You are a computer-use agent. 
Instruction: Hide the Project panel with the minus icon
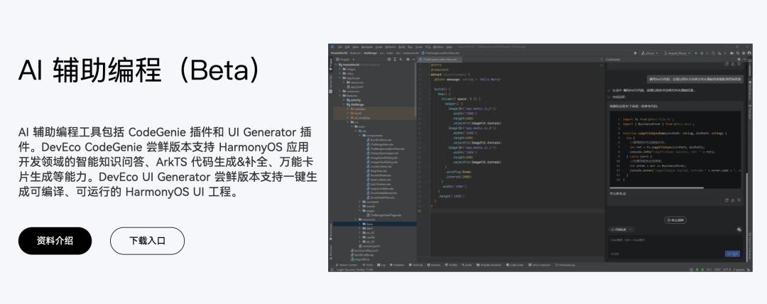(x=413, y=59)
